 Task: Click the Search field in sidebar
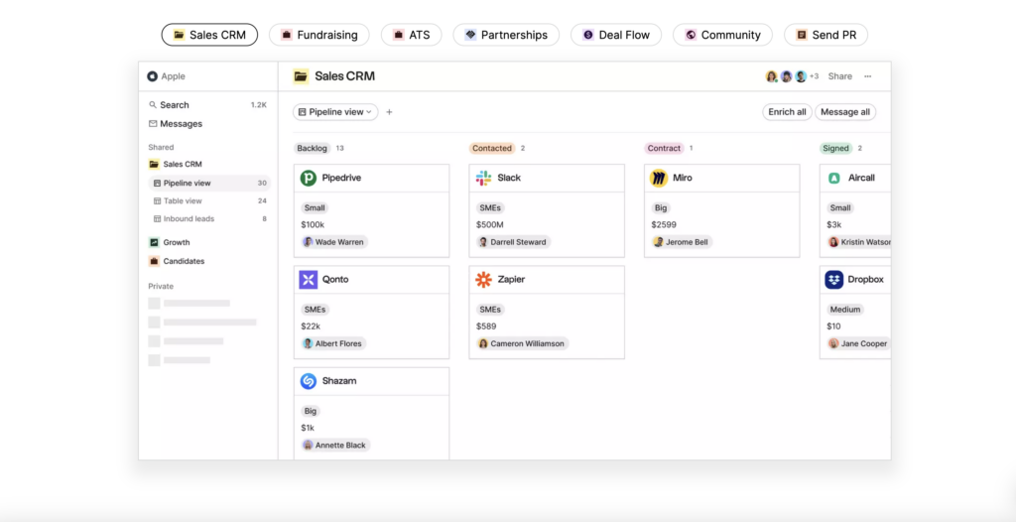tap(175, 105)
